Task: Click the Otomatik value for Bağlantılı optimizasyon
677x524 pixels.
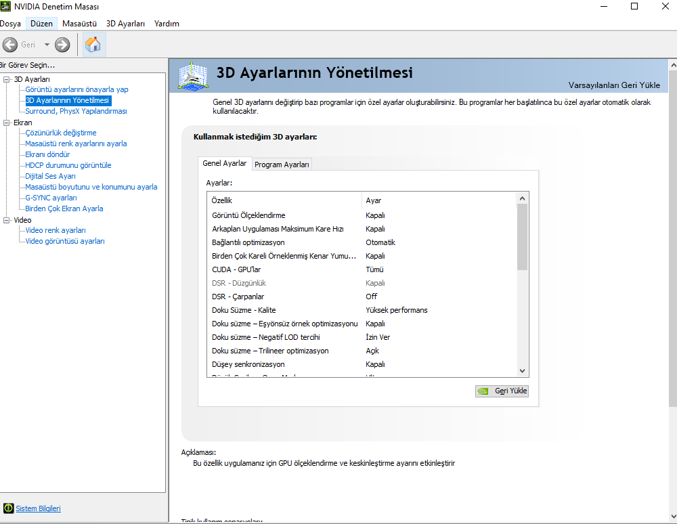Action: pos(380,242)
